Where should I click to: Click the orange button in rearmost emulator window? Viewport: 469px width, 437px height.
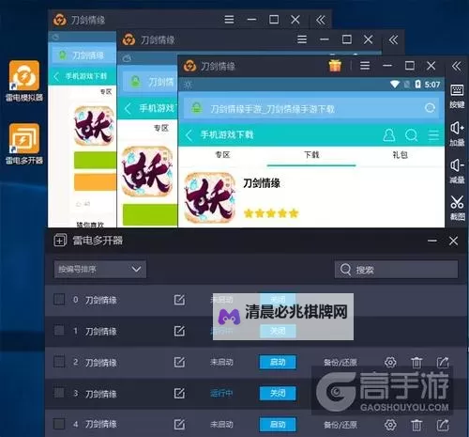tap(95, 182)
